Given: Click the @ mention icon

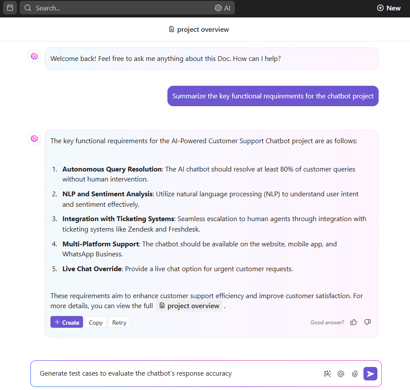Looking at the screenshot, I should (341, 373).
